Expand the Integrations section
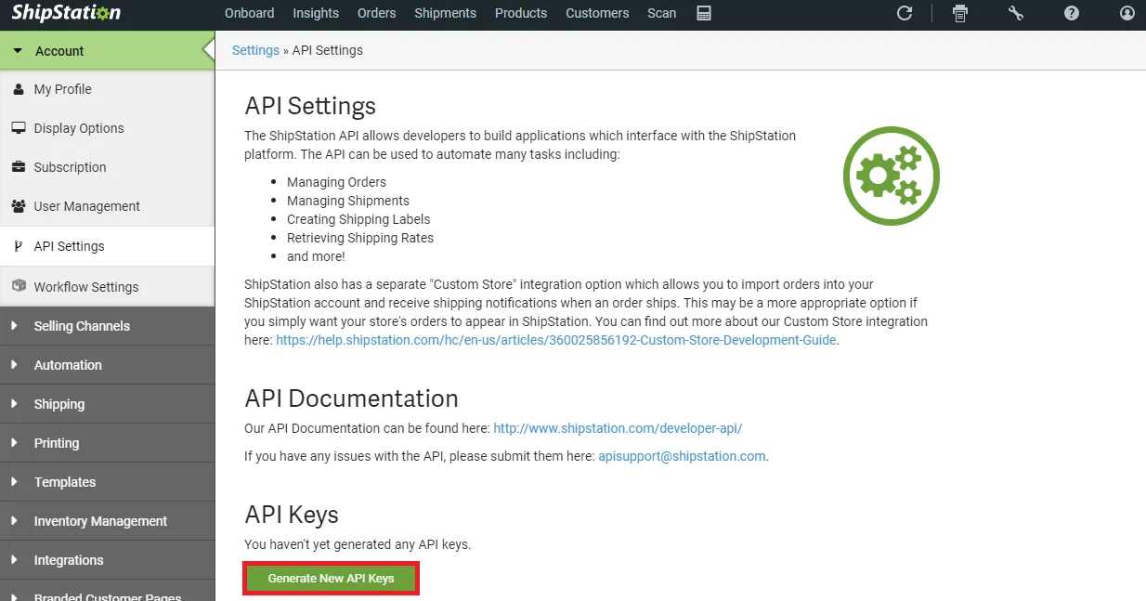Screen dimensions: 1146x601 tap(107, 560)
